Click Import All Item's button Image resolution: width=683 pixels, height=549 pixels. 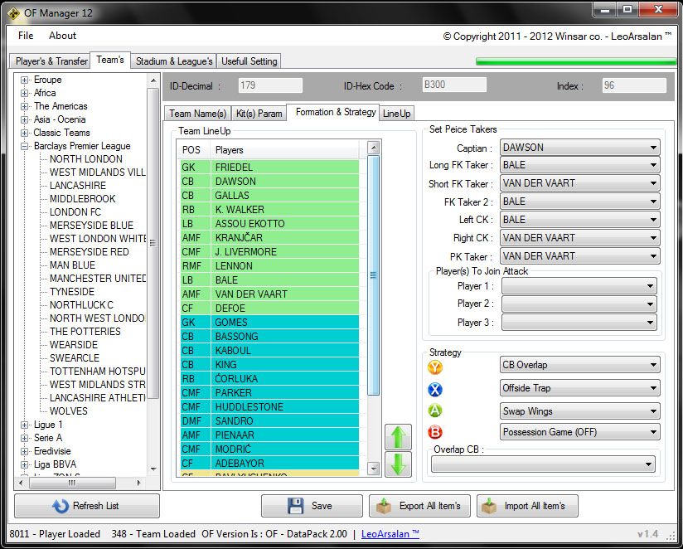(527, 506)
